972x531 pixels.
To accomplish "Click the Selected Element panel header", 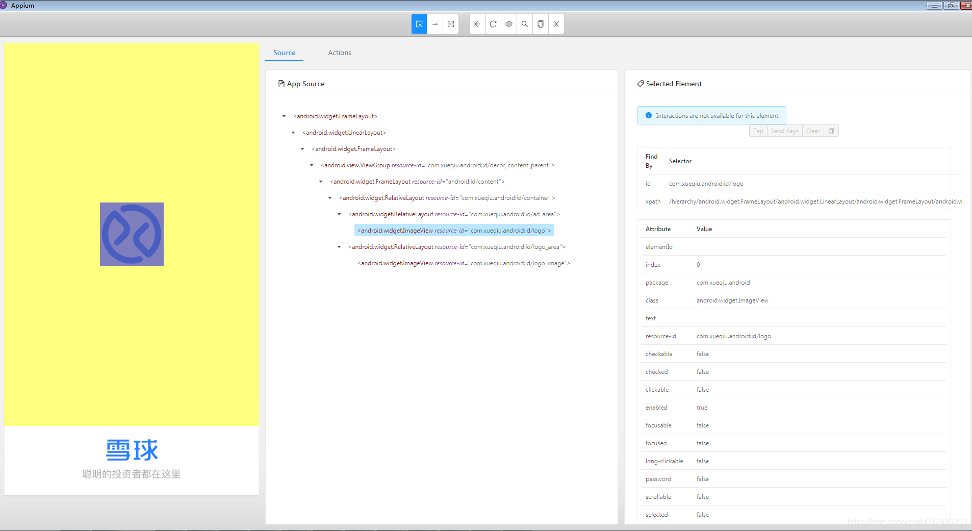I will (x=669, y=84).
